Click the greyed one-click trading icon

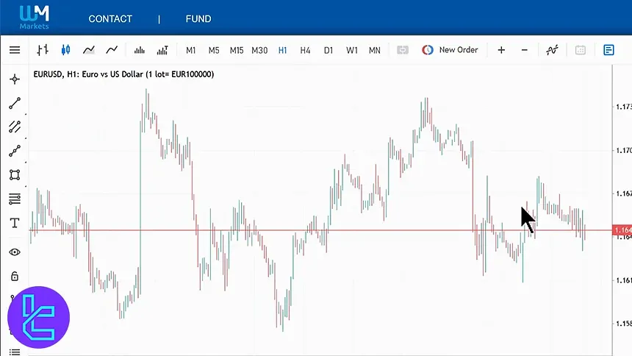[x=403, y=50]
